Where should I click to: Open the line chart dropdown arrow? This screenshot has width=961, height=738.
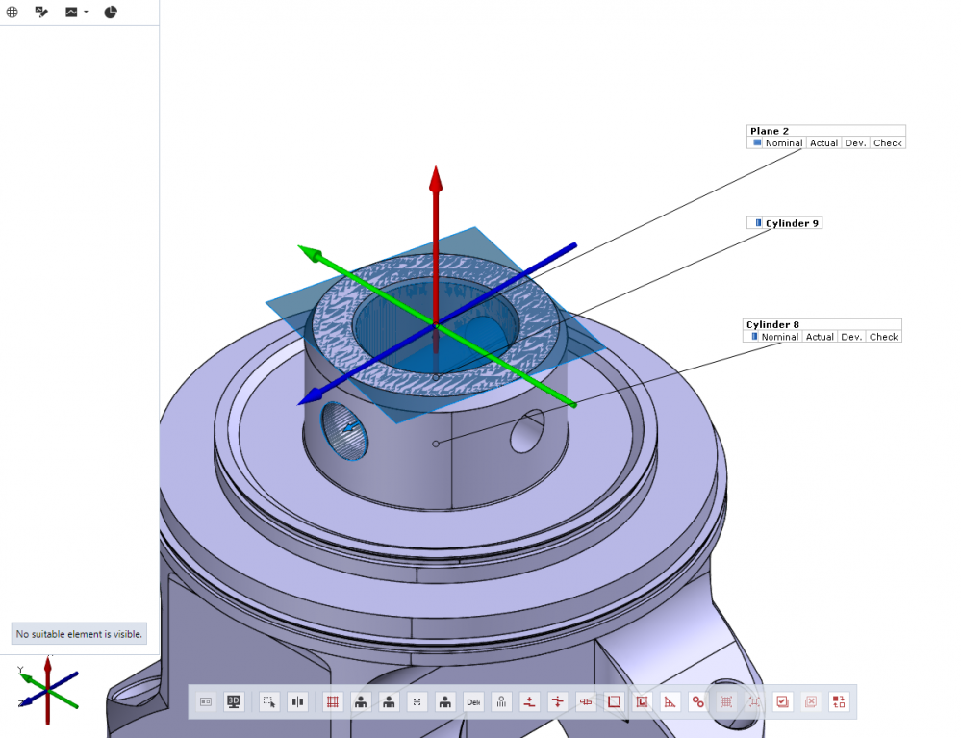click(86, 13)
